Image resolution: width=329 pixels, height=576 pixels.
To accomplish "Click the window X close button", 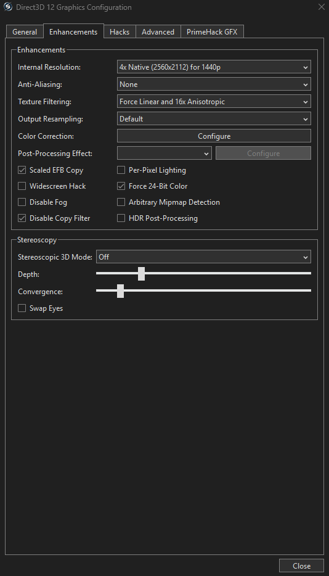I will point(321,7).
